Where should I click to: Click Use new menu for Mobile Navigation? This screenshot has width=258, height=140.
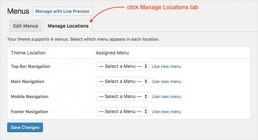(167, 97)
